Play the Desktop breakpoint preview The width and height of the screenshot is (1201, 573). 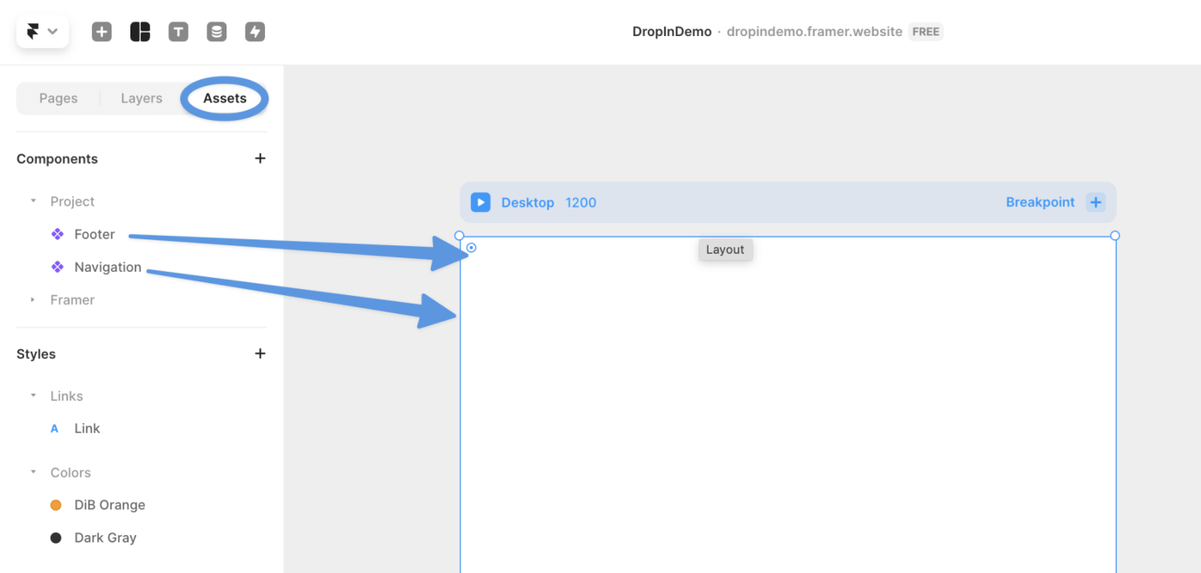point(480,202)
